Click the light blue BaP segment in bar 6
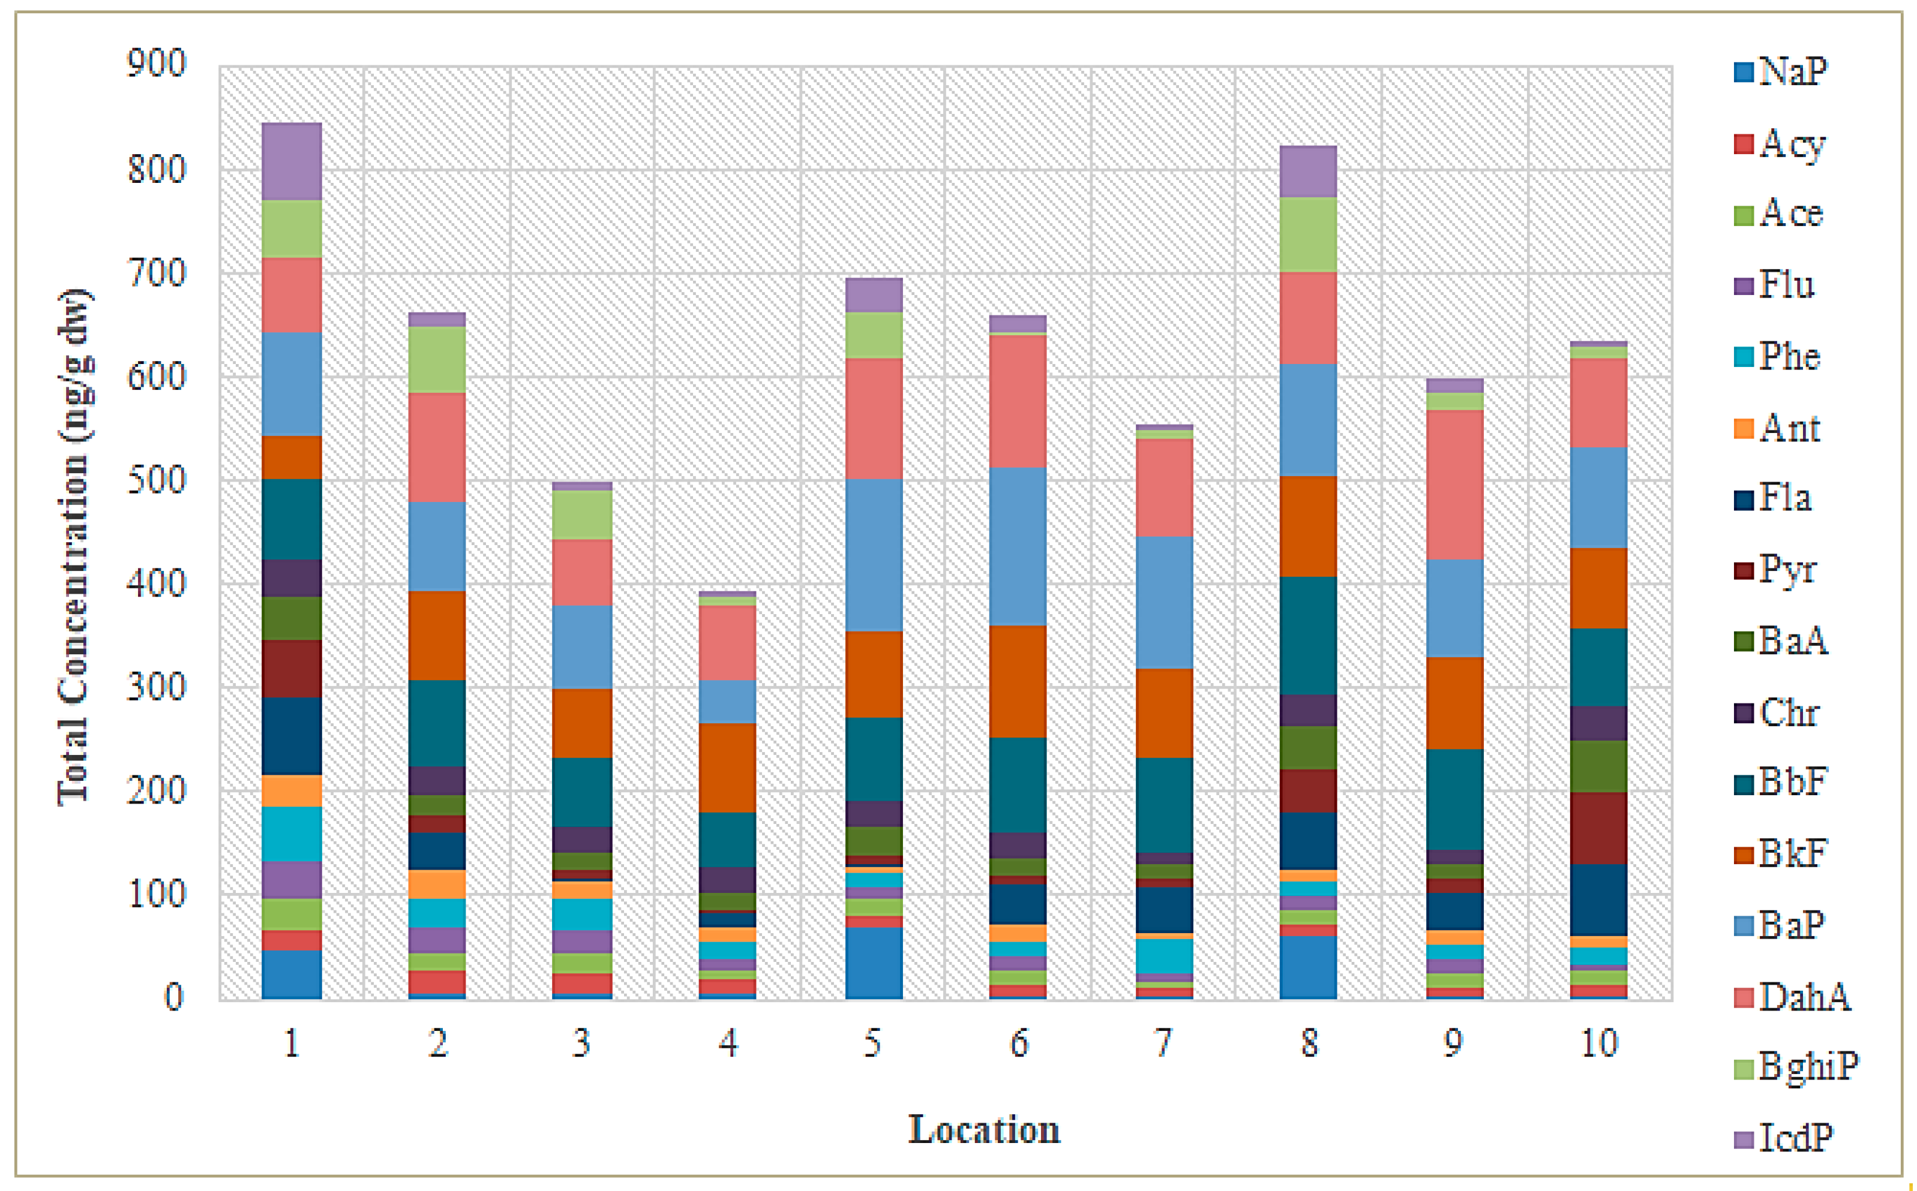Viewport: 1917px width, 1191px height. [1018, 546]
